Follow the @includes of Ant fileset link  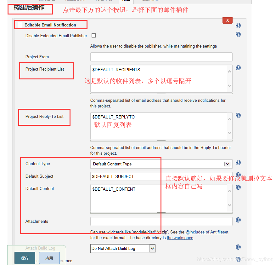207,232
